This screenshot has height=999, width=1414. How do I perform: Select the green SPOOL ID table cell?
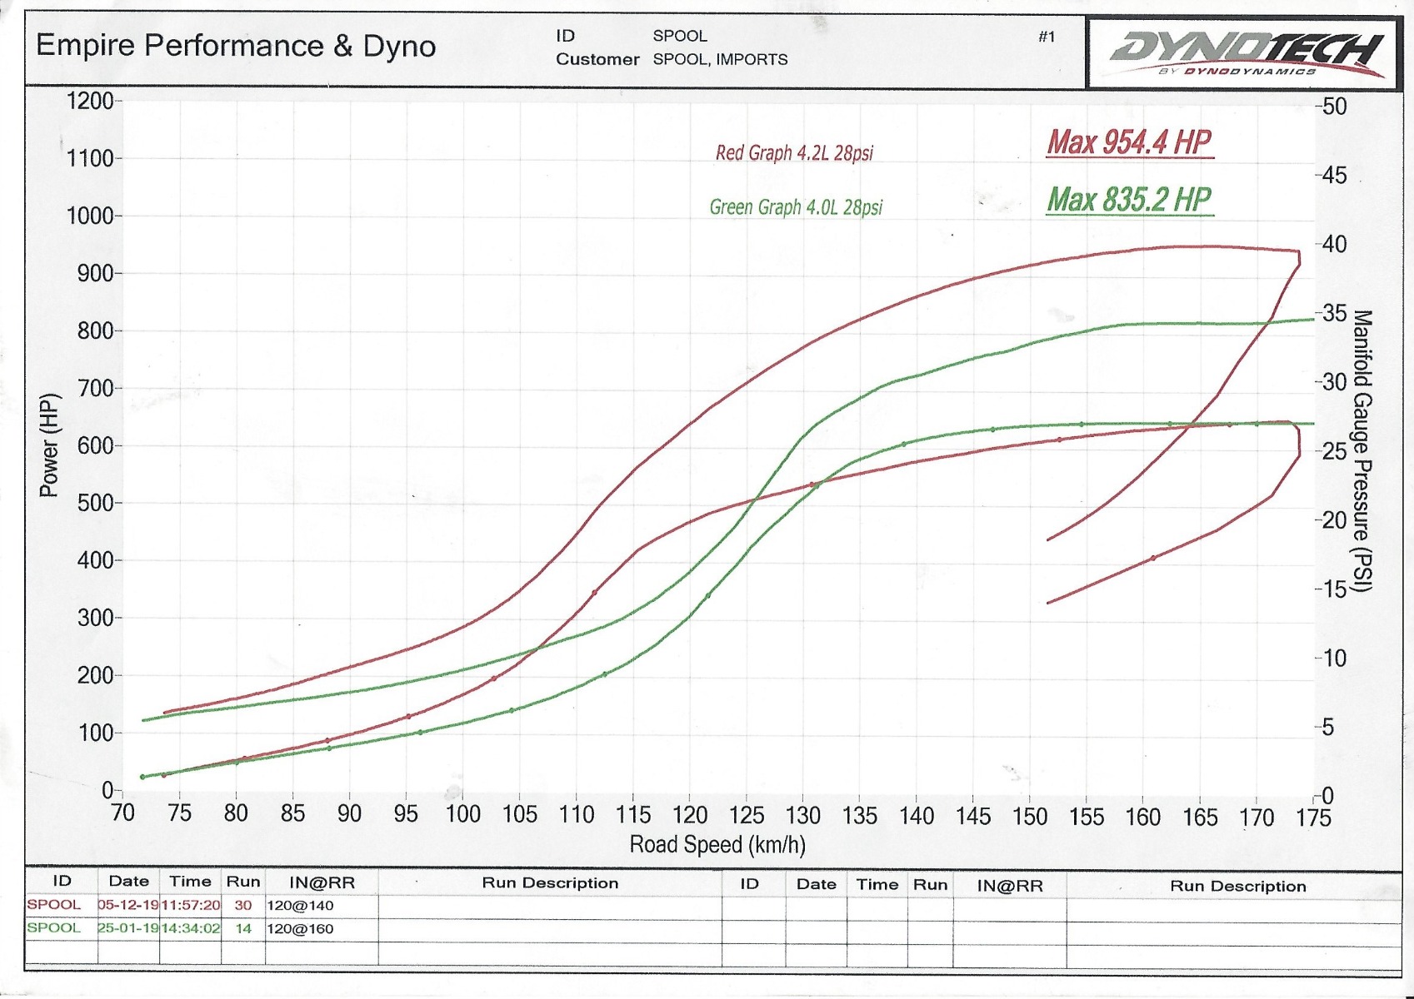[54, 928]
